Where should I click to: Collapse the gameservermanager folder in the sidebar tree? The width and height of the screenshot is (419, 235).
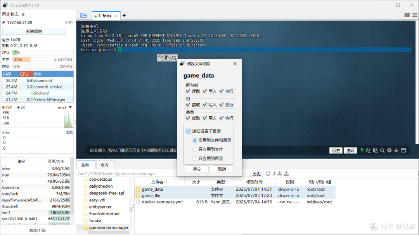pyautogui.click(x=80, y=227)
